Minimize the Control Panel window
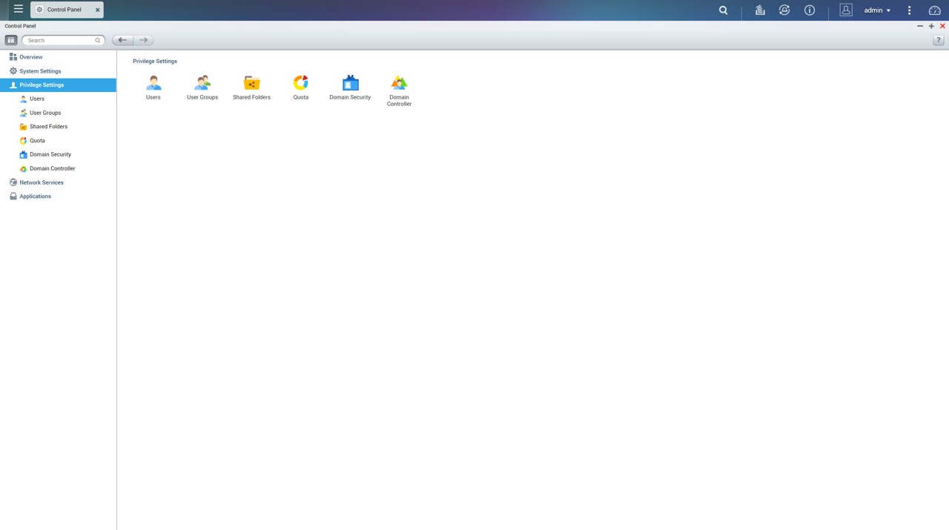This screenshot has height=530, width=949. coord(920,26)
